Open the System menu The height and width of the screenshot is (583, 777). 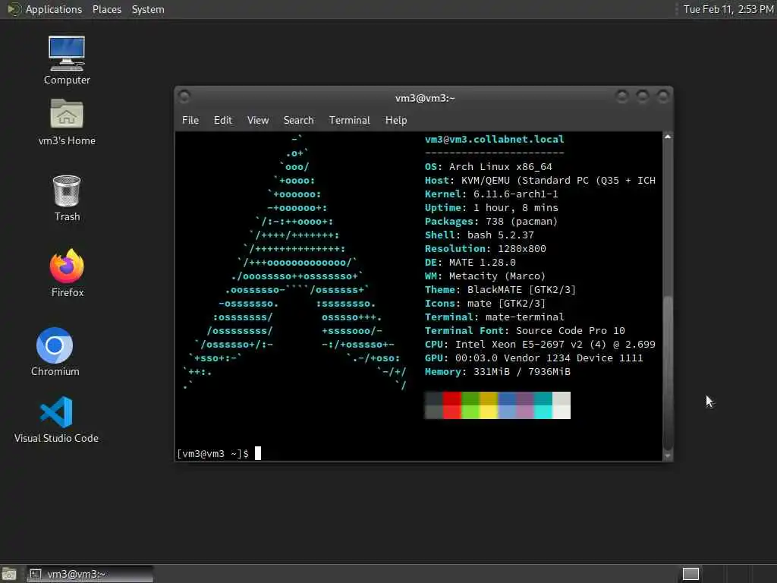point(148,9)
